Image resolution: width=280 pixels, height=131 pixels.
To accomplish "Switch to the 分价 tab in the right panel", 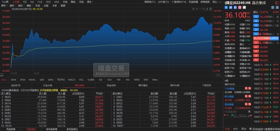I will pyautogui.click(x=236, y=129).
